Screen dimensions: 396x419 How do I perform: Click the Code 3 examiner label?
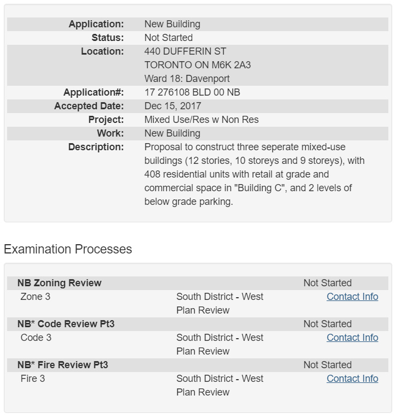point(36,338)
